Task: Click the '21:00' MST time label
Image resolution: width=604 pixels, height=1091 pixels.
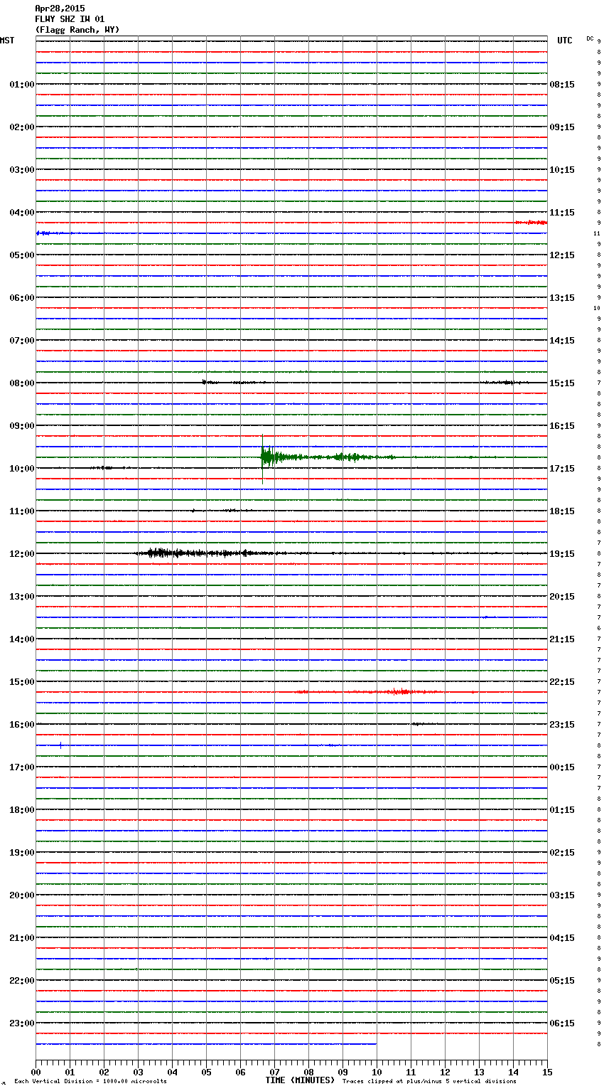Action: coord(22,938)
